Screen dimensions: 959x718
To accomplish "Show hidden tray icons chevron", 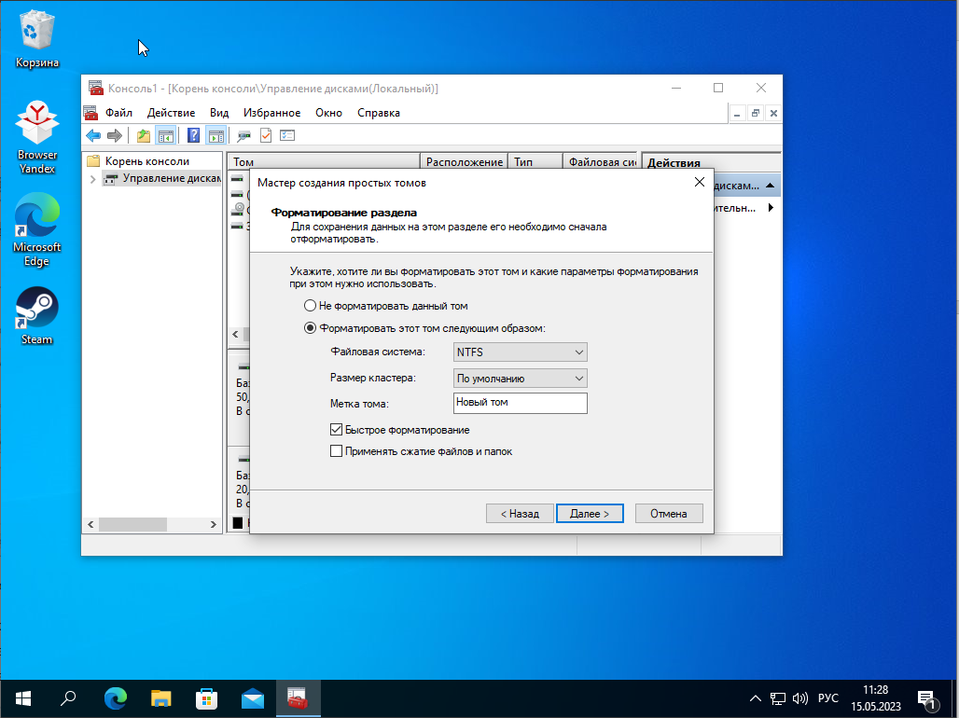I will (x=756, y=698).
